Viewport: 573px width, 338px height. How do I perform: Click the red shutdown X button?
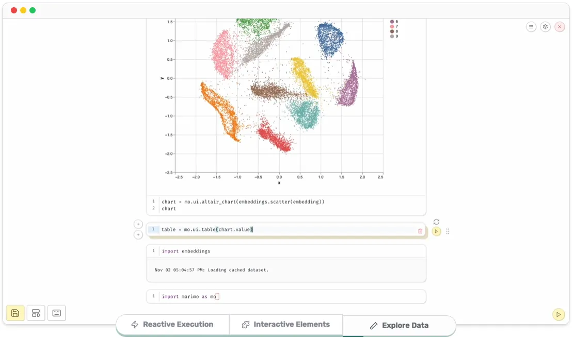(x=560, y=27)
